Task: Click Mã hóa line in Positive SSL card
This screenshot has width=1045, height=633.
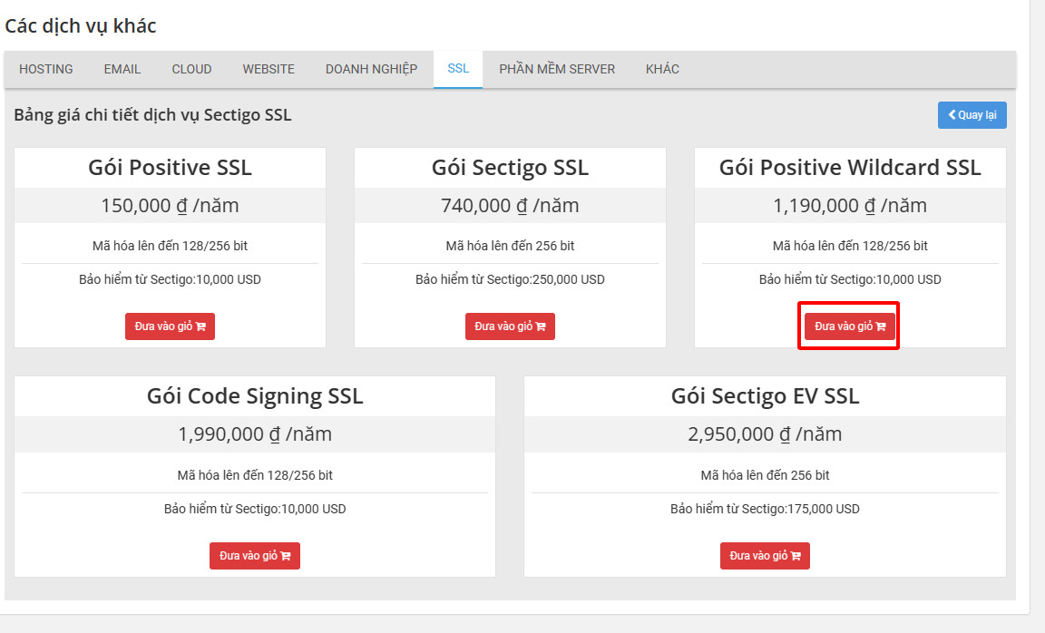Action: point(170,246)
